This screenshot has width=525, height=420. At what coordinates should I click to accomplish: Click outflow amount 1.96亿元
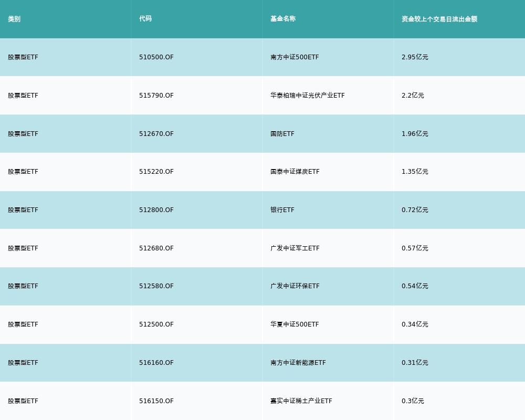(415, 134)
